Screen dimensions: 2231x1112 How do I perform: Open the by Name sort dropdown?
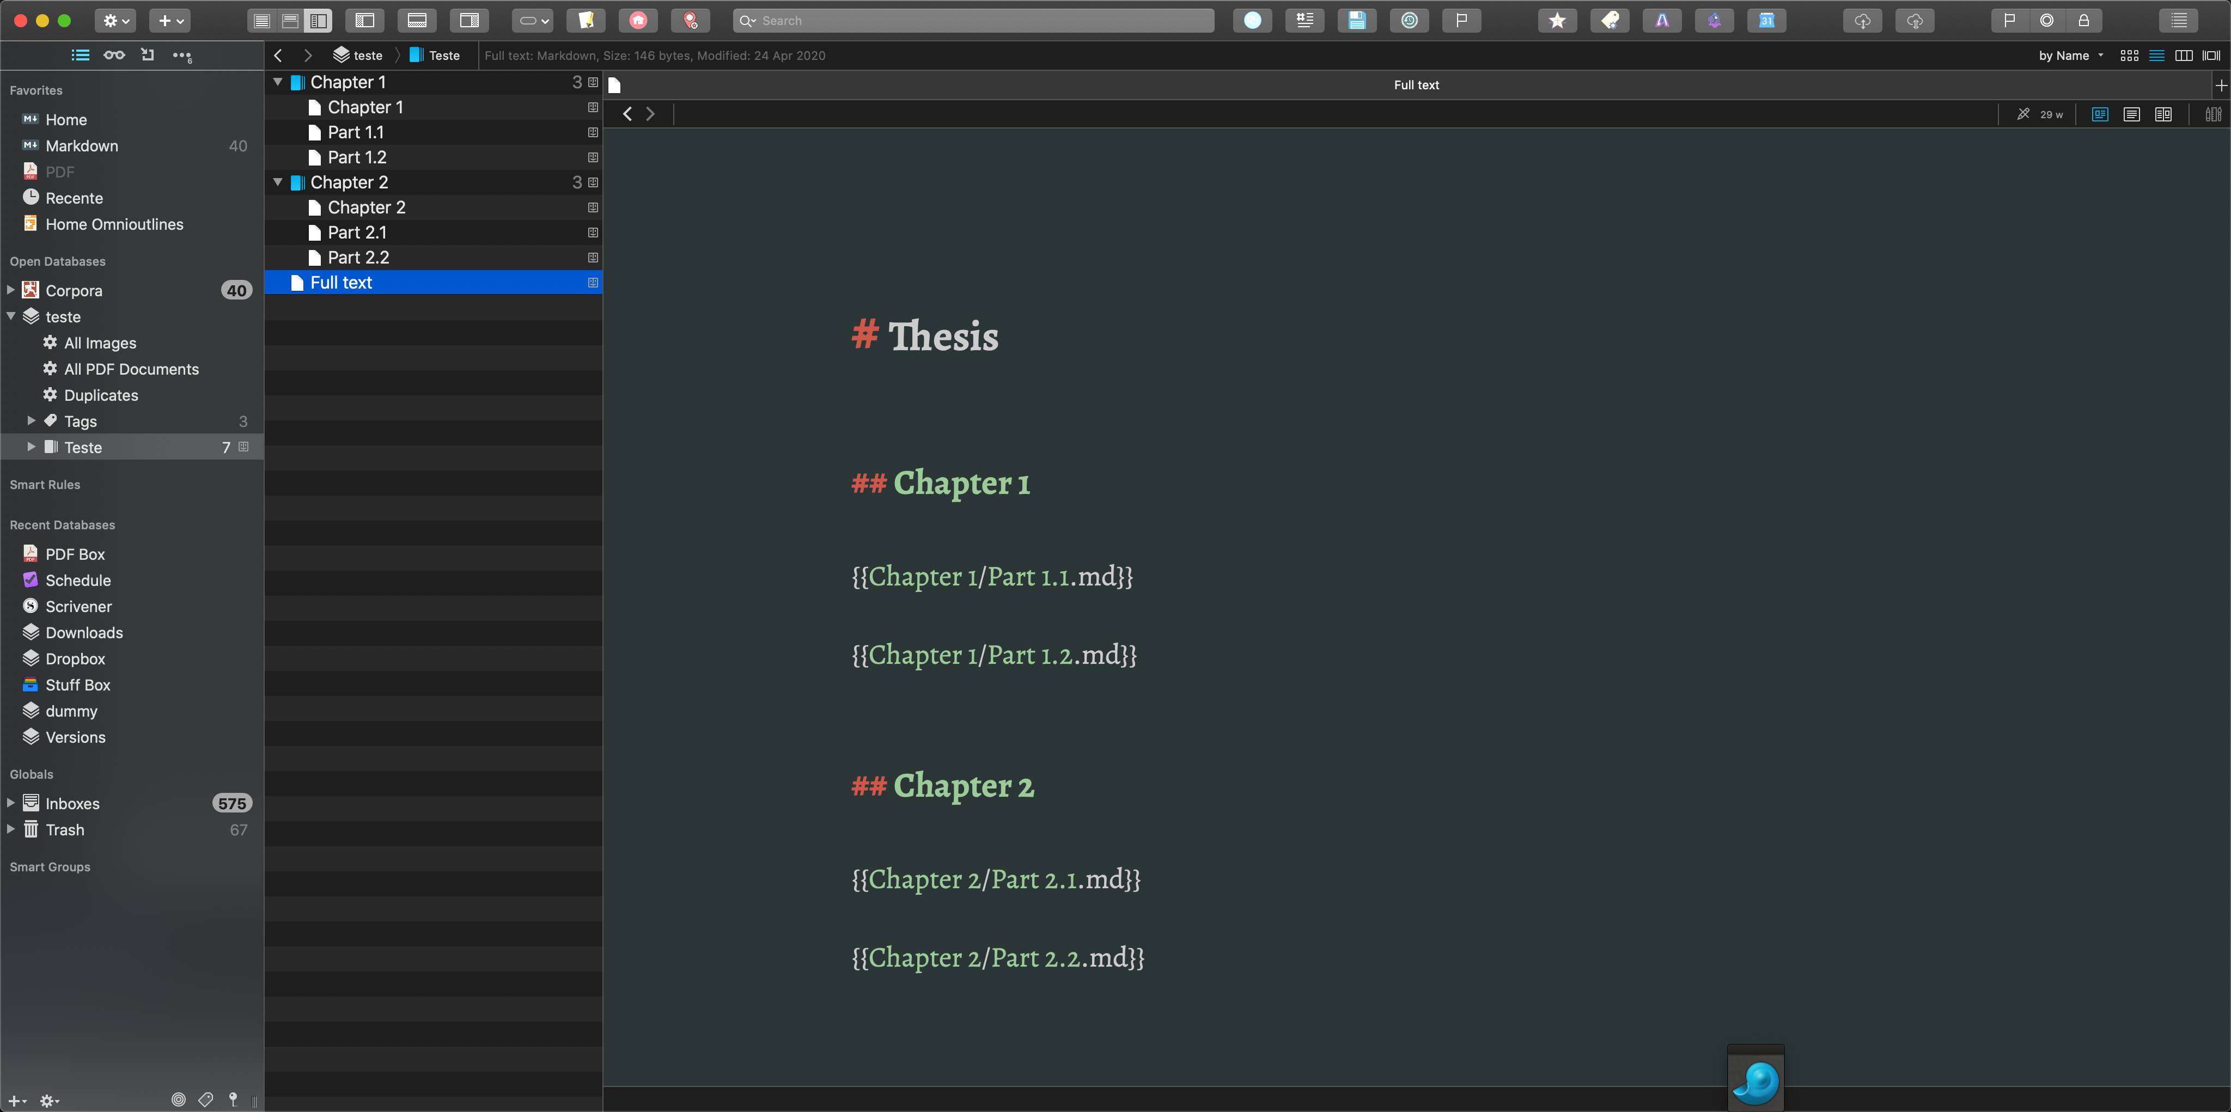pyautogui.click(x=2071, y=56)
